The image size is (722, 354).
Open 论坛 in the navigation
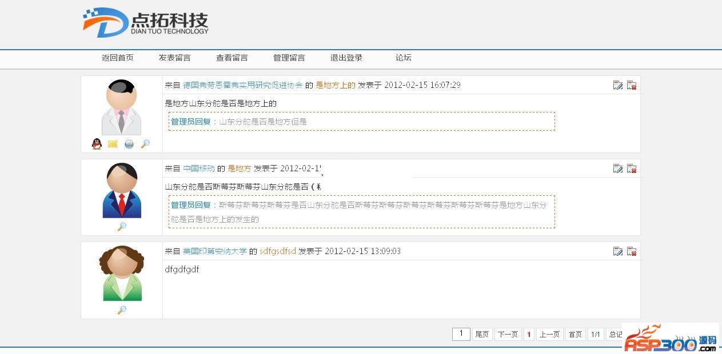click(404, 58)
